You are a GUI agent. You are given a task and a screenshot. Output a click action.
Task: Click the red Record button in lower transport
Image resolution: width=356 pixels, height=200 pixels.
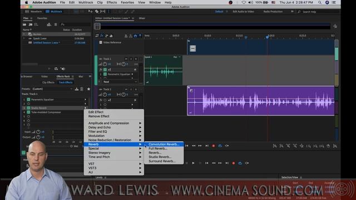234,163
